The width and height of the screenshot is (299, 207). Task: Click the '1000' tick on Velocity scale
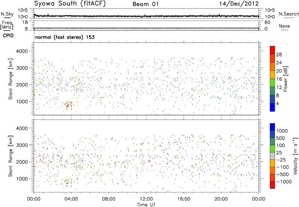(282, 131)
